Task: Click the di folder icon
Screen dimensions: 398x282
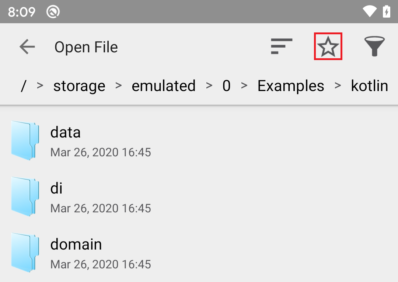Action: tap(25, 196)
